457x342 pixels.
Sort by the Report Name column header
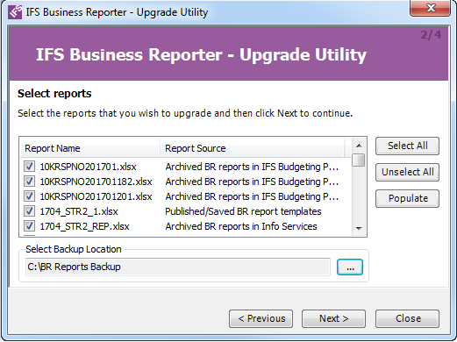click(x=89, y=148)
